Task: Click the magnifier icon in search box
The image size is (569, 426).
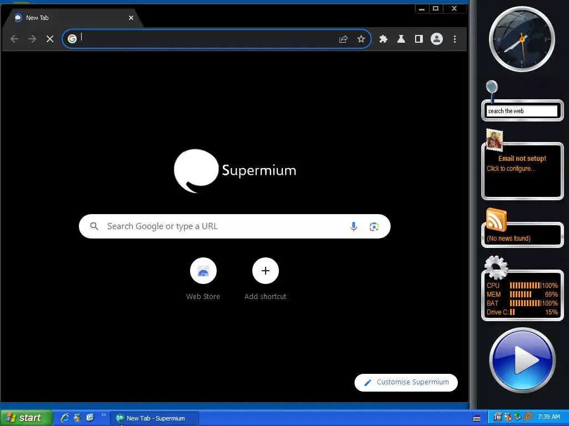Action: coord(94,226)
